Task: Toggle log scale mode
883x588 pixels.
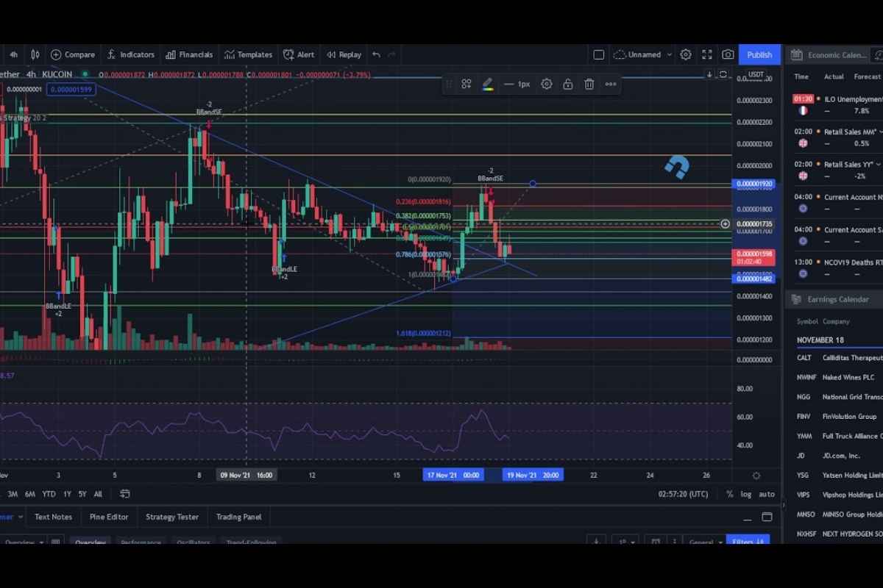Action: 746,494
